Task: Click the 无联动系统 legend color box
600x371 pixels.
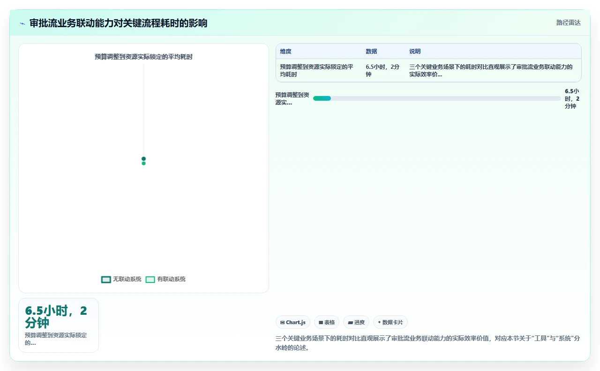Action: [x=106, y=280]
